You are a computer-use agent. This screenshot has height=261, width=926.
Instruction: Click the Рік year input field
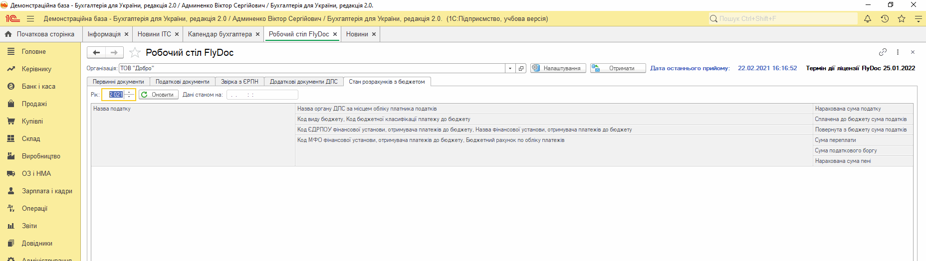tap(113, 95)
